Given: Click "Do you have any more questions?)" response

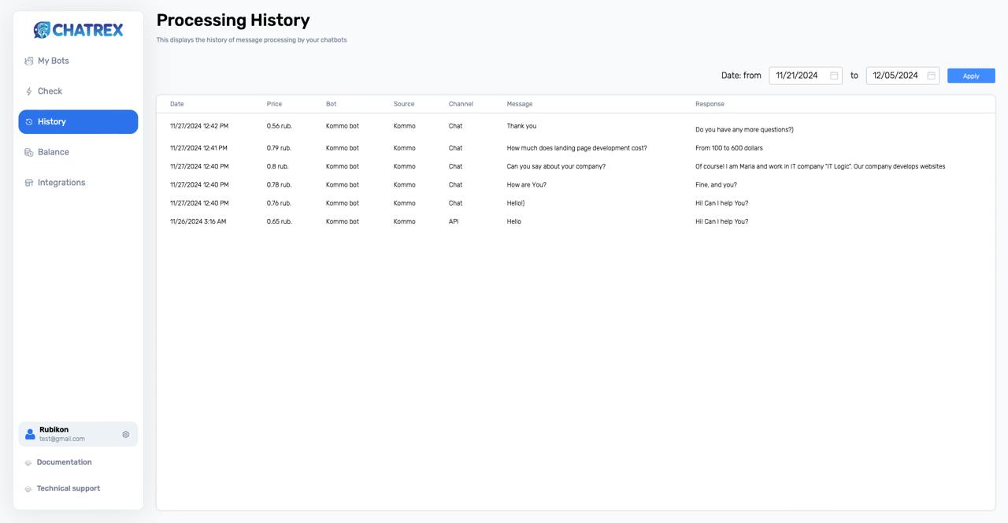Looking at the screenshot, I should [744, 129].
